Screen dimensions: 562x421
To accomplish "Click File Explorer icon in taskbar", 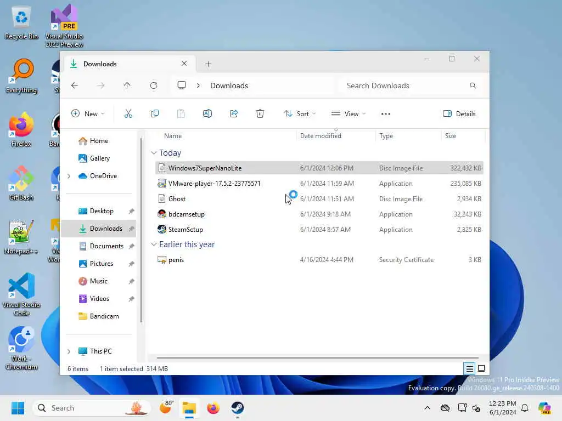I will pyautogui.click(x=189, y=408).
